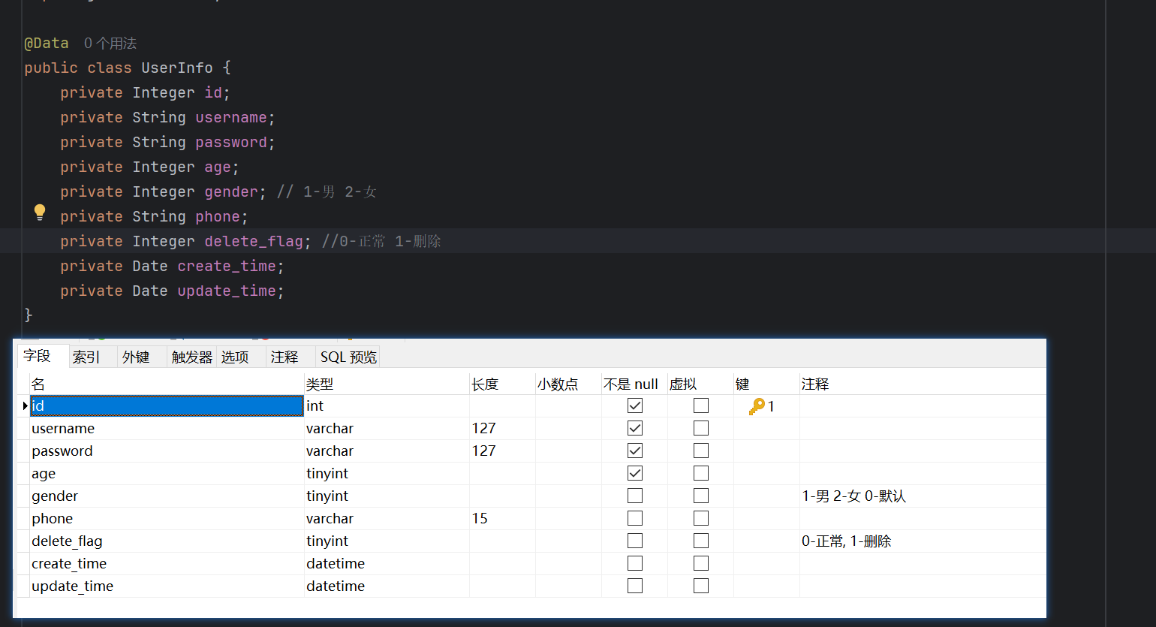This screenshot has height=627, width=1156.
Task: Enable the Not null checkbox for create_time
Action: pos(635,563)
